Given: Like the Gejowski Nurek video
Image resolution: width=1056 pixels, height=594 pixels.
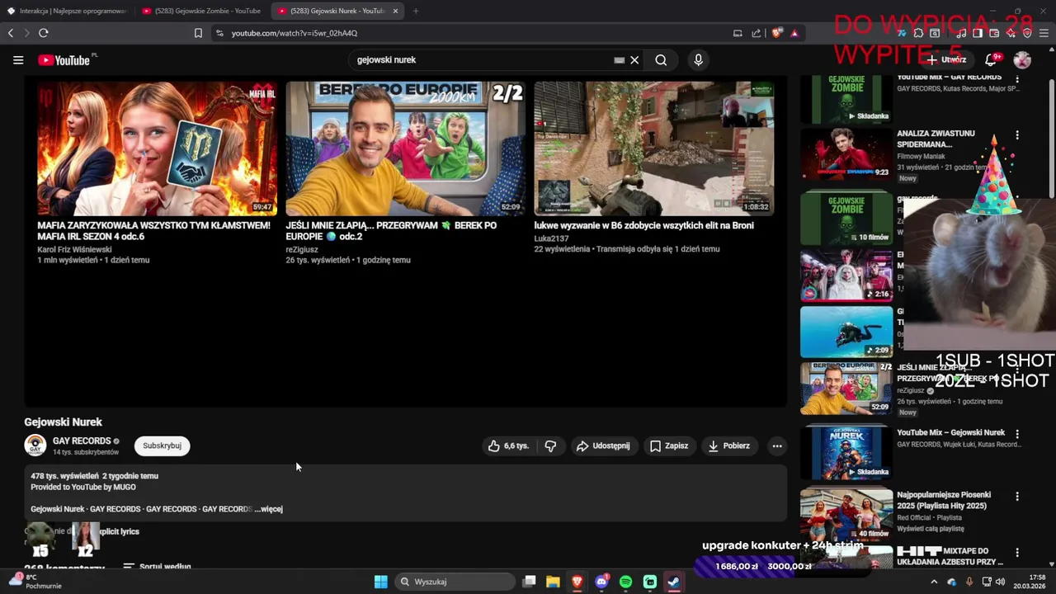Looking at the screenshot, I should 507,445.
